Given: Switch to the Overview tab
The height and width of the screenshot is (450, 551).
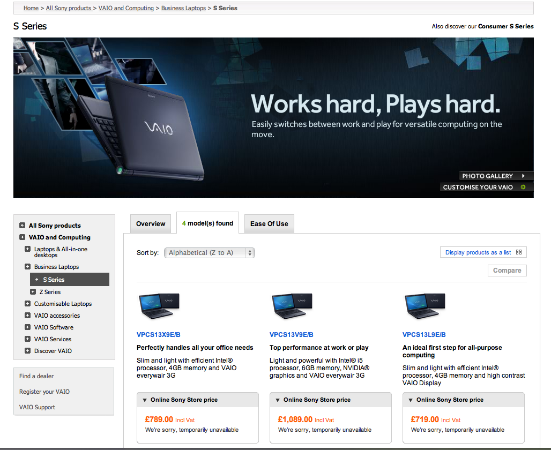Looking at the screenshot, I should click(x=151, y=224).
